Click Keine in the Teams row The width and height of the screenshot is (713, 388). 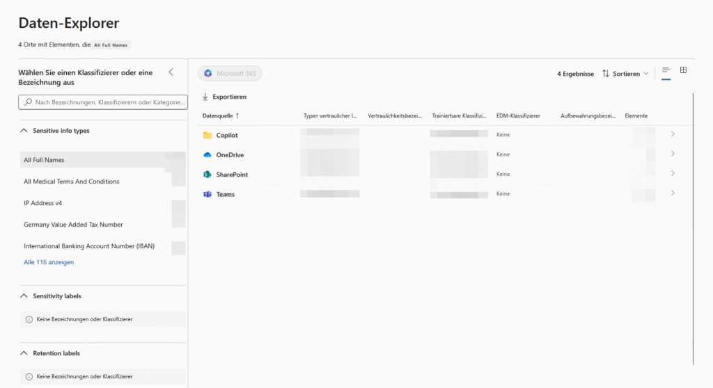pyautogui.click(x=503, y=193)
